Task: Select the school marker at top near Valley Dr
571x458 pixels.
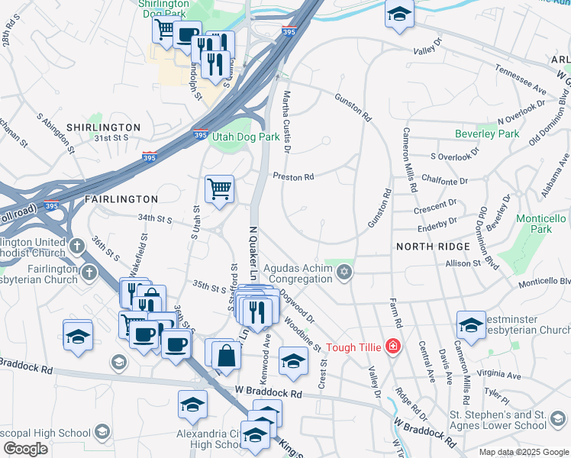Action: (x=399, y=14)
